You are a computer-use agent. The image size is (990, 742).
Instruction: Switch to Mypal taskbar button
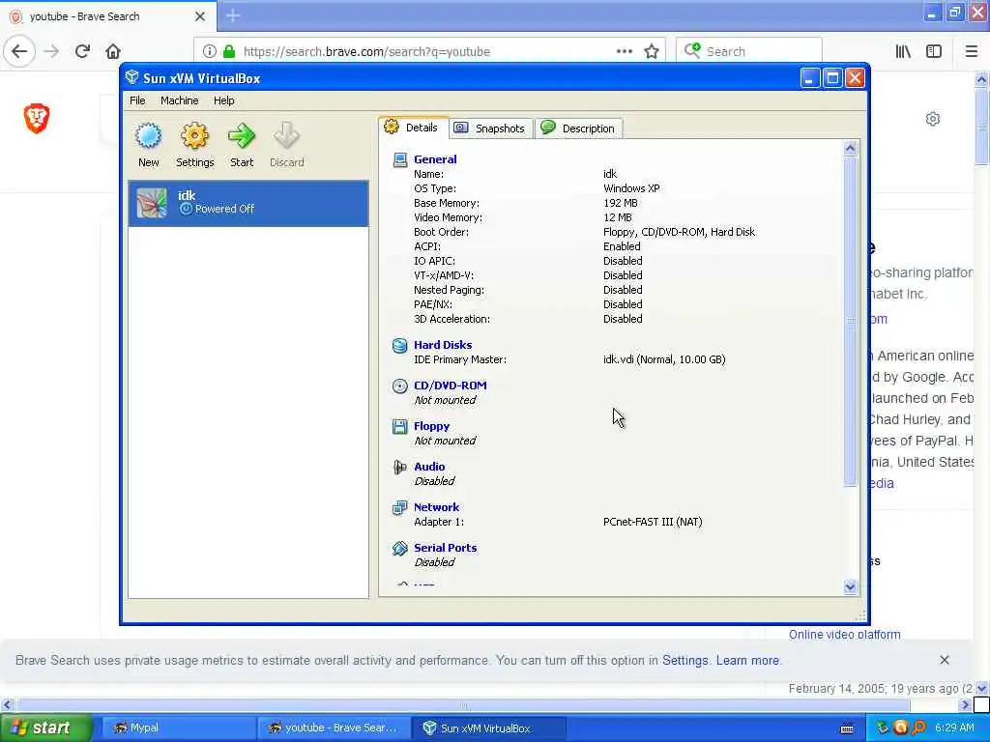click(178, 728)
